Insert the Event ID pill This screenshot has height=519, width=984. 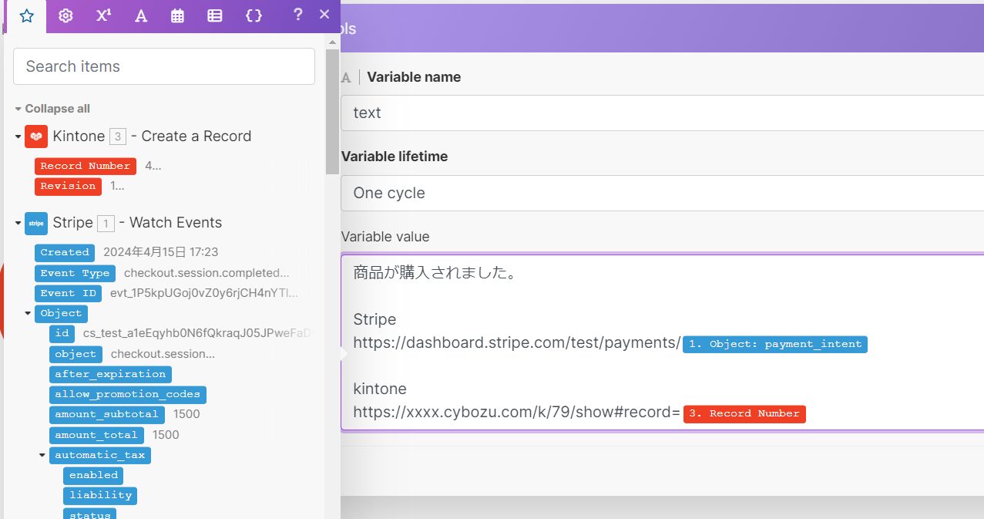click(x=68, y=293)
